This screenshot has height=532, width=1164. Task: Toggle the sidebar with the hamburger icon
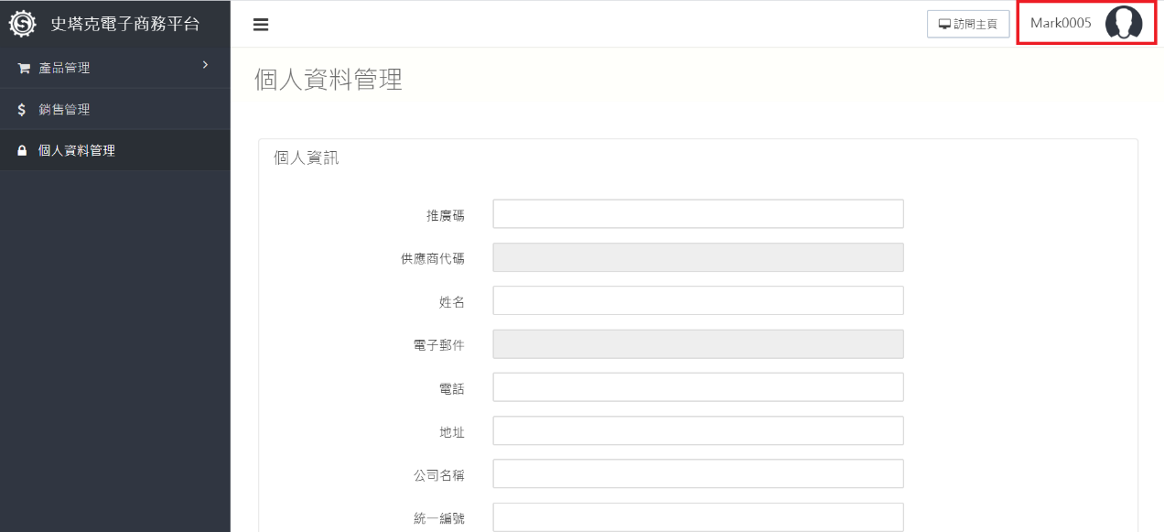coord(261,25)
